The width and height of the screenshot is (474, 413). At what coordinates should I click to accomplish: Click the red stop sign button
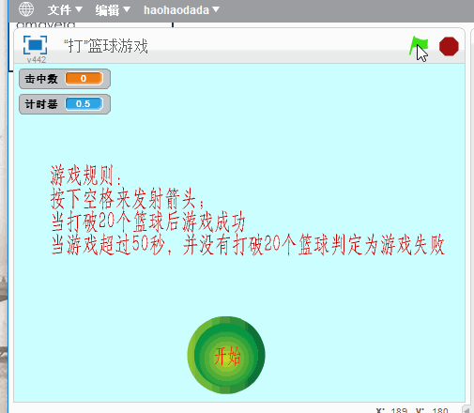coord(449,47)
